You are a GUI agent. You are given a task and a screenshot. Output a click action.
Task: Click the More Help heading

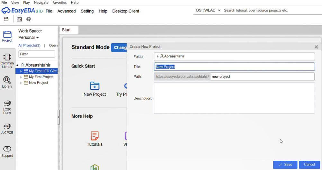click(x=82, y=116)
